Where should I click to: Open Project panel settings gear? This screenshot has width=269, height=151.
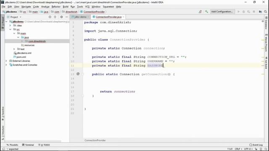[61, 17]
